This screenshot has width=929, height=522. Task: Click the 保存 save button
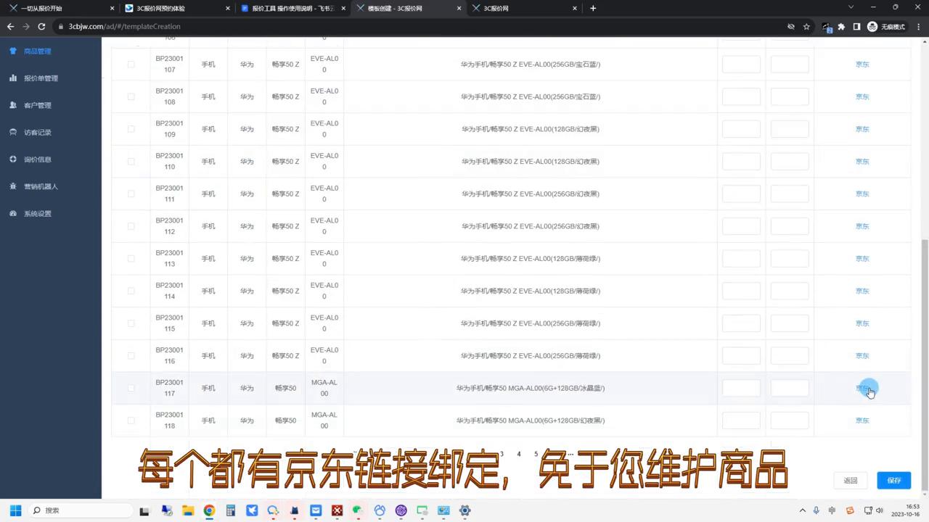893,480
